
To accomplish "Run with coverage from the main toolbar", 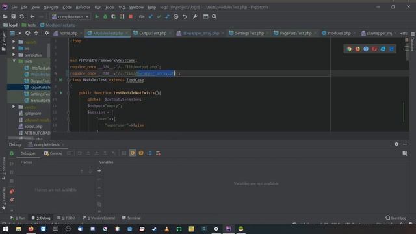I will tap(114, 16).
